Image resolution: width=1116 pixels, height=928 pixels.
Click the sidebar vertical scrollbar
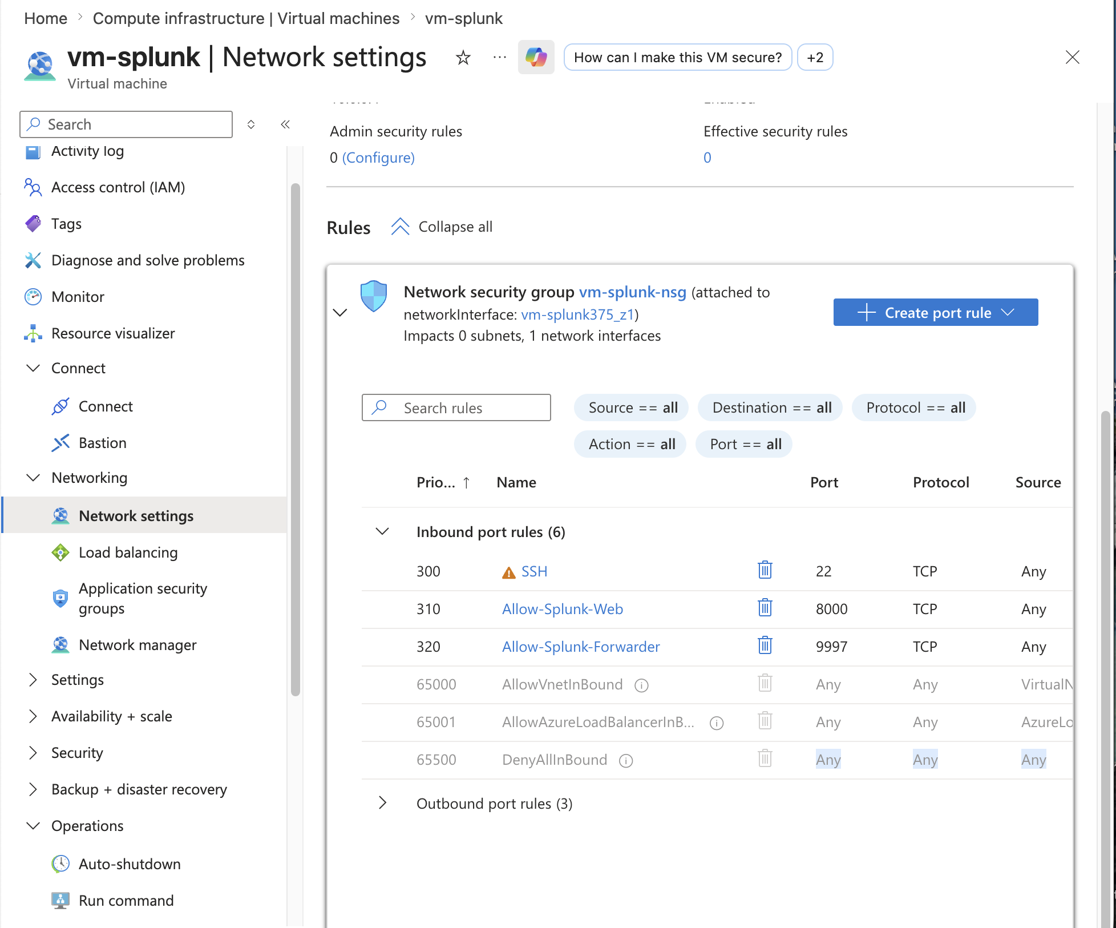[x=295, y=439]
